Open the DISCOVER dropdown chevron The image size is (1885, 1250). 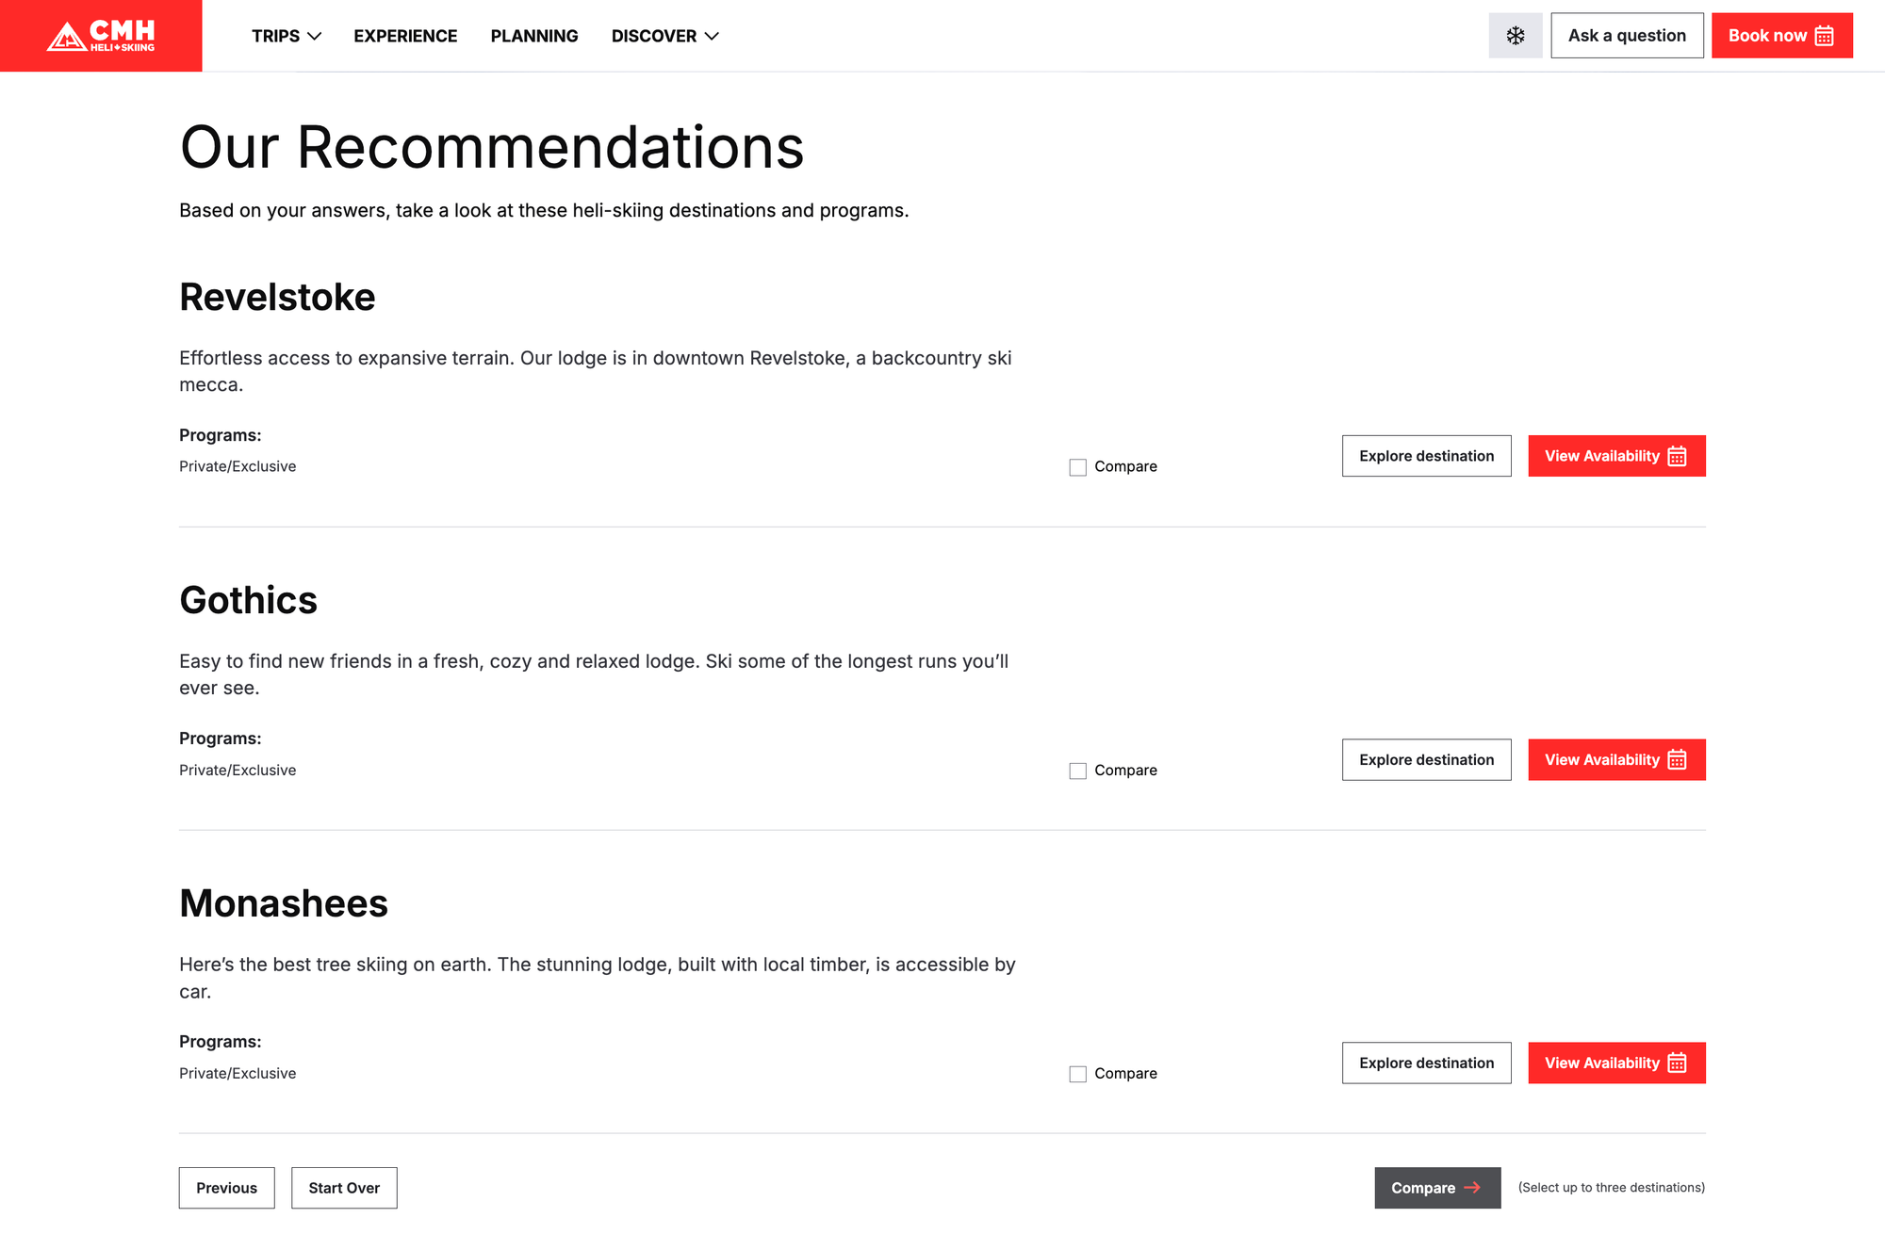pyautogui.click(x=712, y=36)
